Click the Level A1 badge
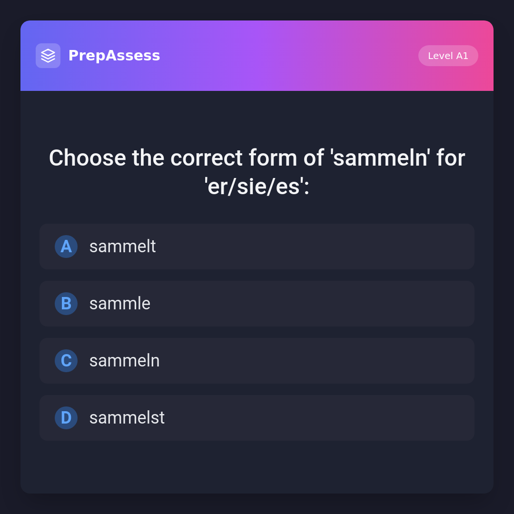 tap(448, 56)
